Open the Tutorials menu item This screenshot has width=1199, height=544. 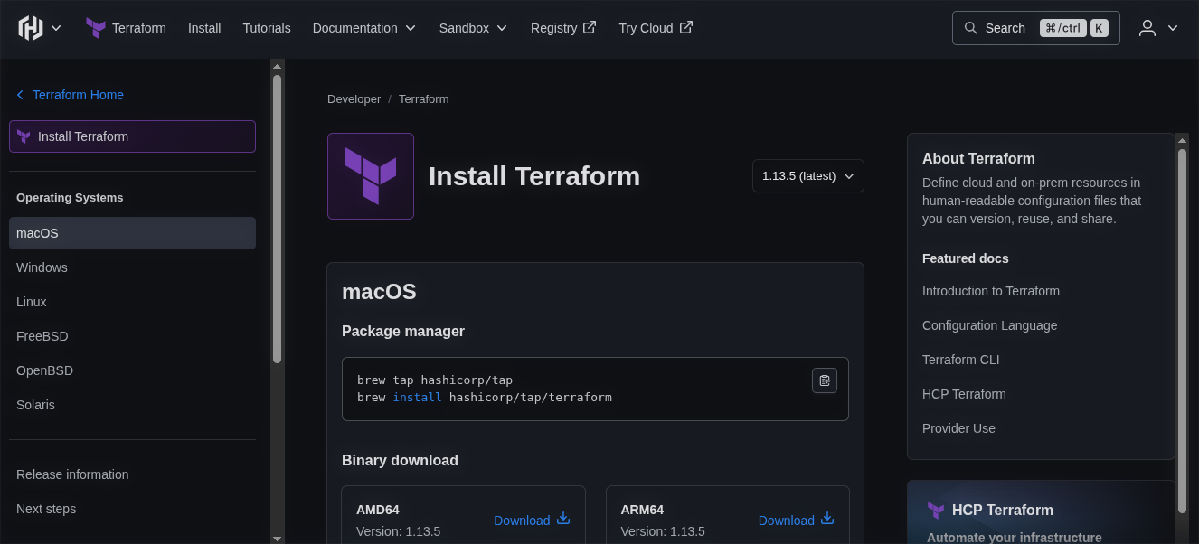tap(267, 28)
